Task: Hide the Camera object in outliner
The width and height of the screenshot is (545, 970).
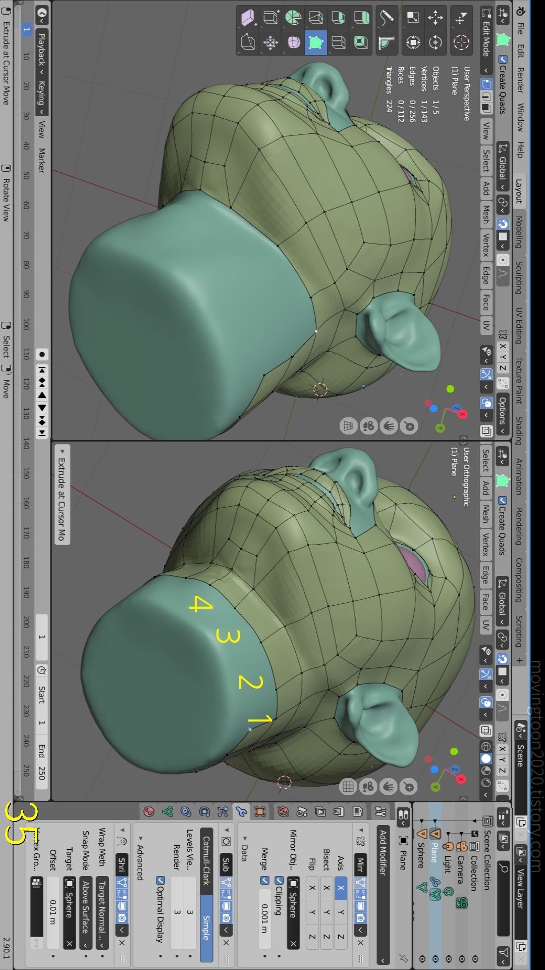Action: pyautogui.click(x=461, y=958)
